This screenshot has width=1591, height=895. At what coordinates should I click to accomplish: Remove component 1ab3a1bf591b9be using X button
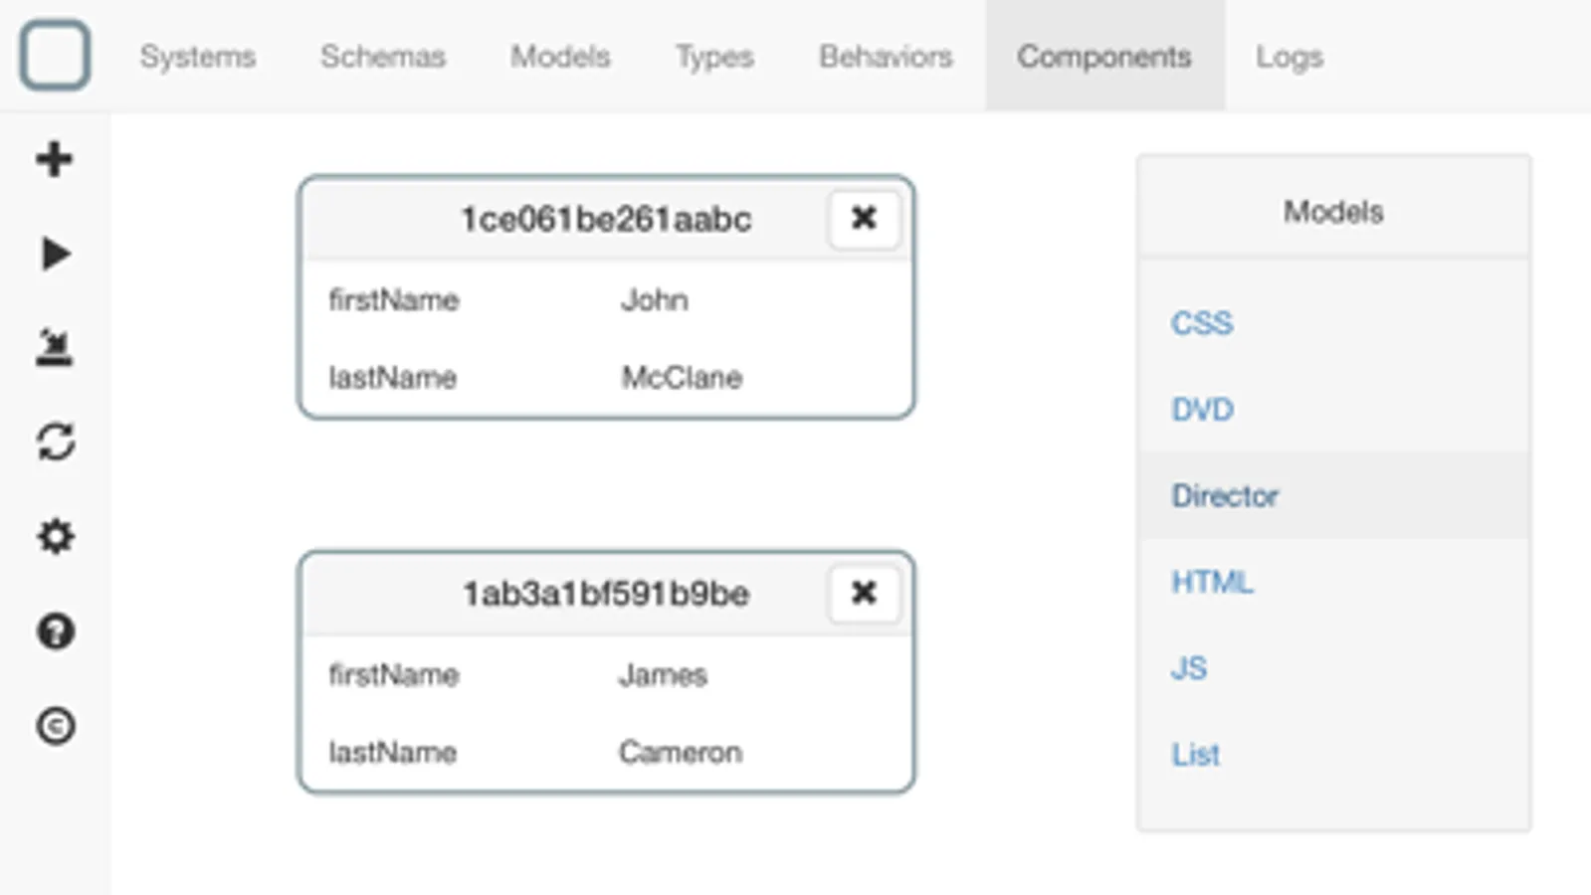tap(864, 593)
